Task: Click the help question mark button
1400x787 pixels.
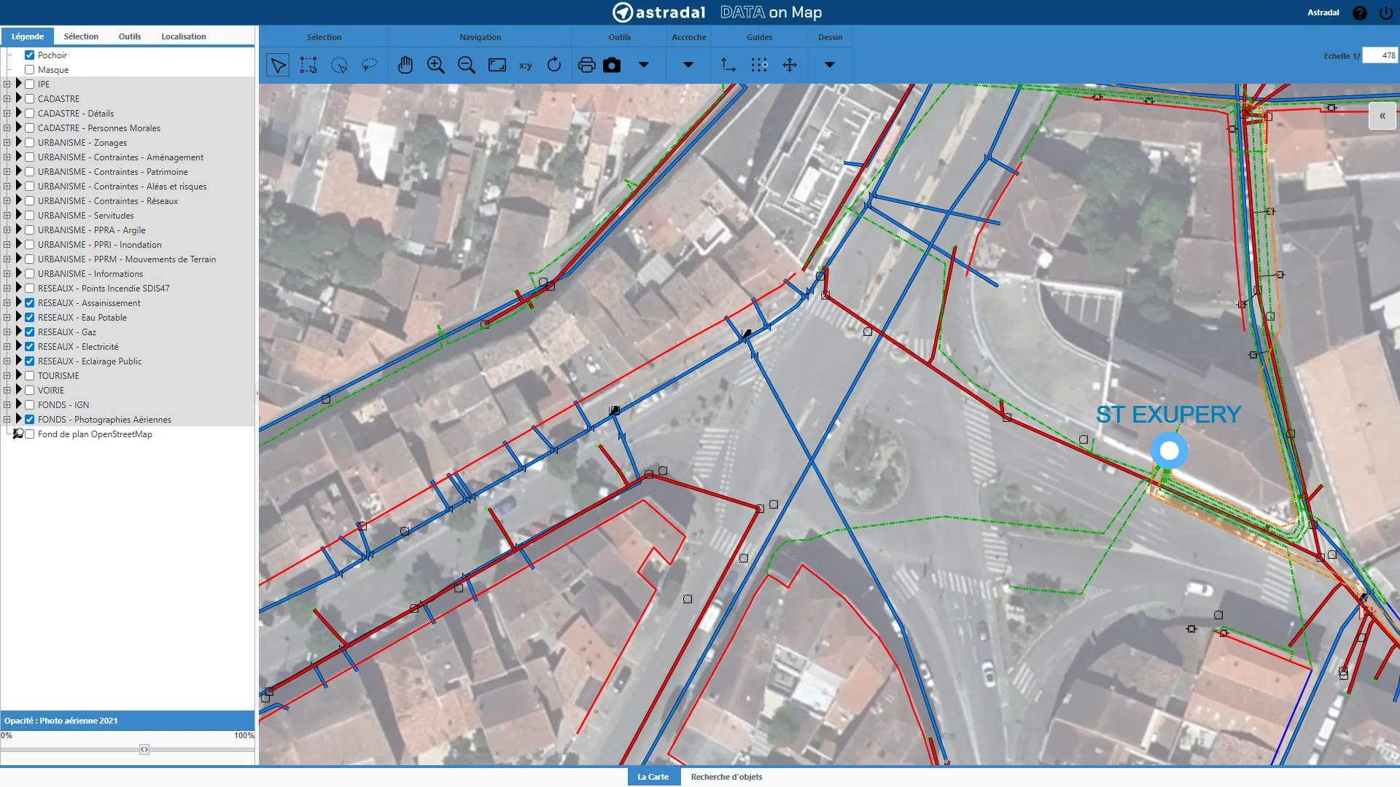Action: [1360, 13]
